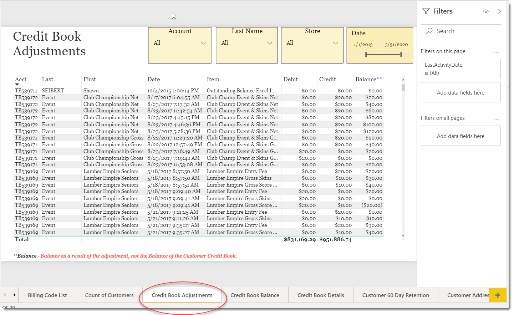This screenshot has height=315, width=514.
Task: Click the date 8/17/2017 6:04:55 AM
Action: click(173, 97)
